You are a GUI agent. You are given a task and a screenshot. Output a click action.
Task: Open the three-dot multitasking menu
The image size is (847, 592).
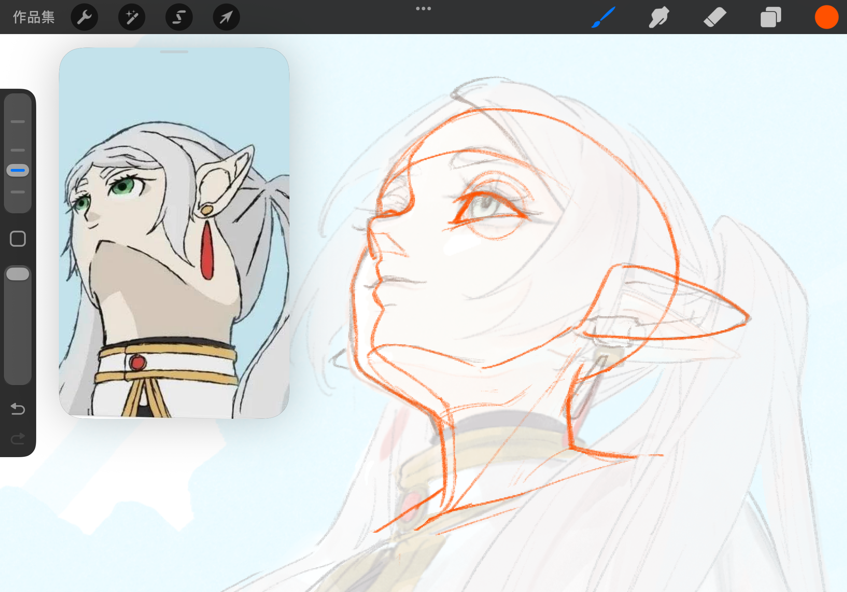[x=423, y=9]
